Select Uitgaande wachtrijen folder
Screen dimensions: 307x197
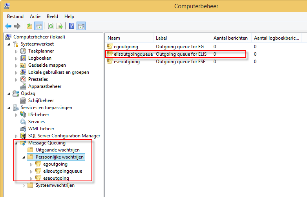point(58,150)
